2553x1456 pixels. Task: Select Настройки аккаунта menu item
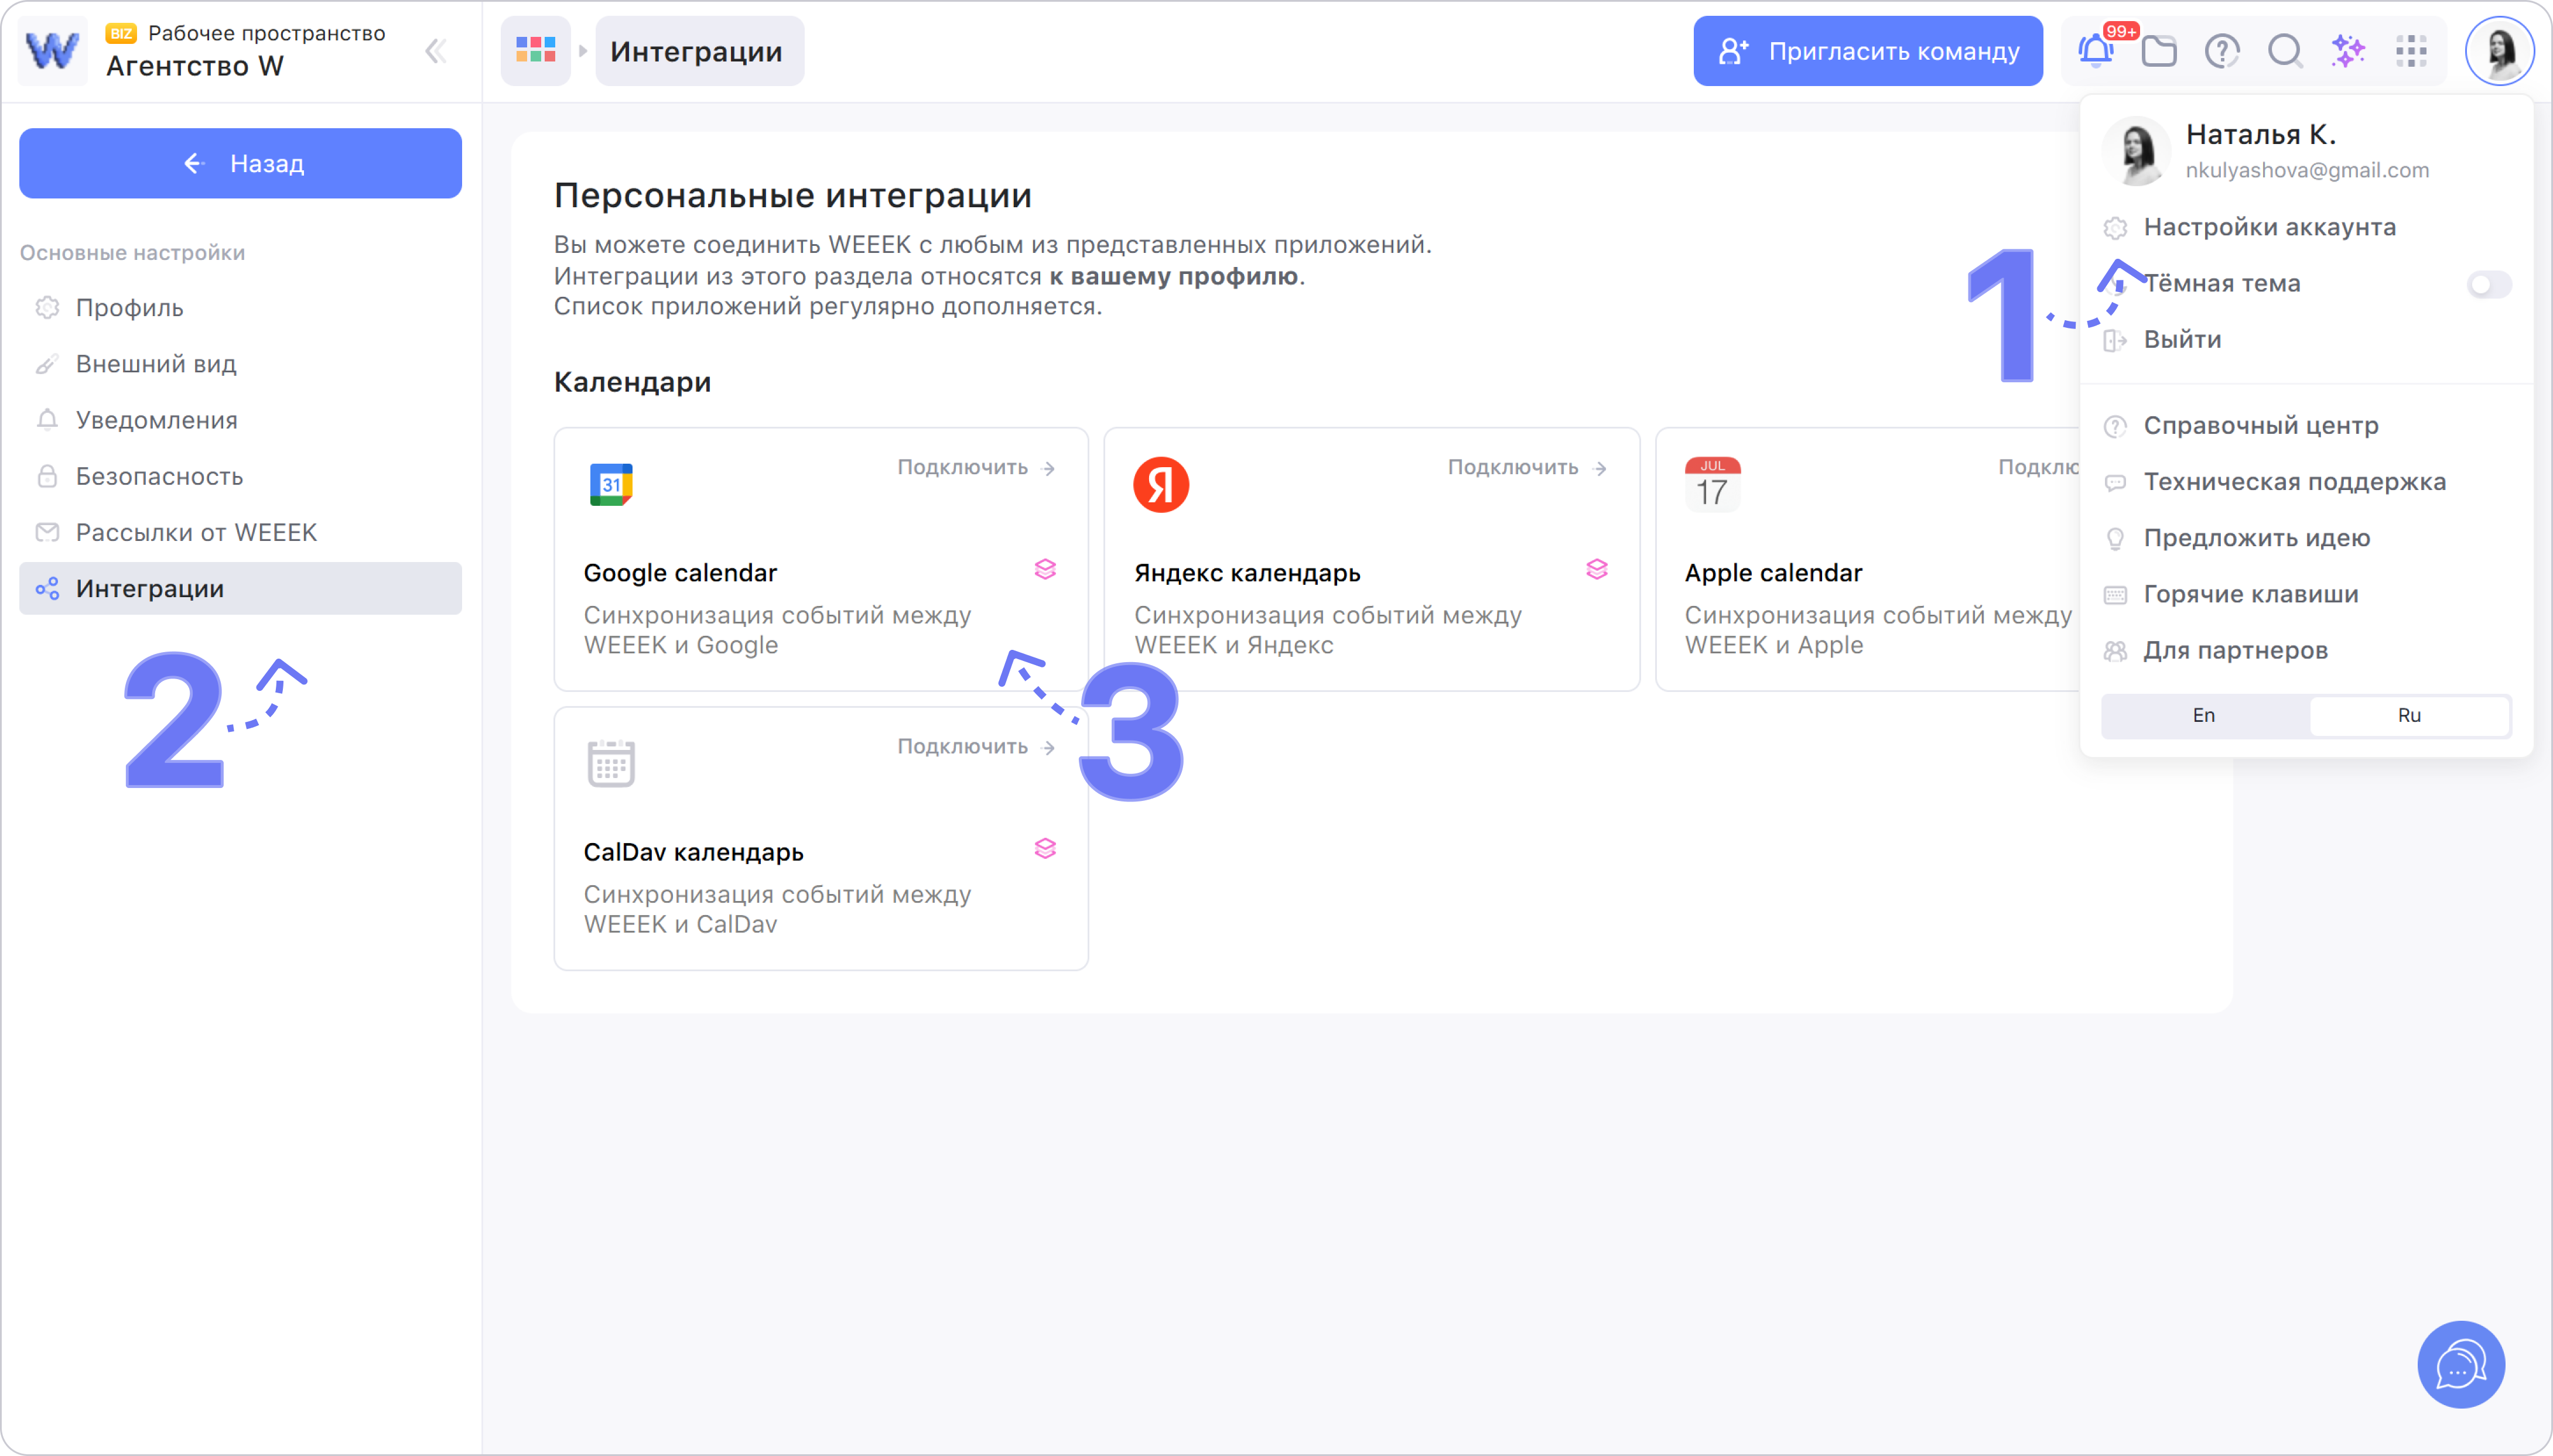pos(2269,227)
